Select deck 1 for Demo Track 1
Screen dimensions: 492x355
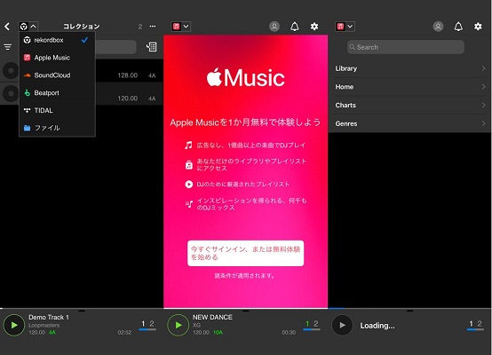[x=143, y=324]
